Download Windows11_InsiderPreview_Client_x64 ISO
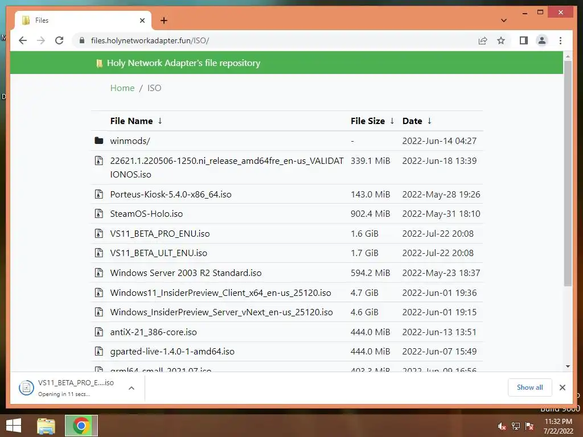 [x=220, y=293]
